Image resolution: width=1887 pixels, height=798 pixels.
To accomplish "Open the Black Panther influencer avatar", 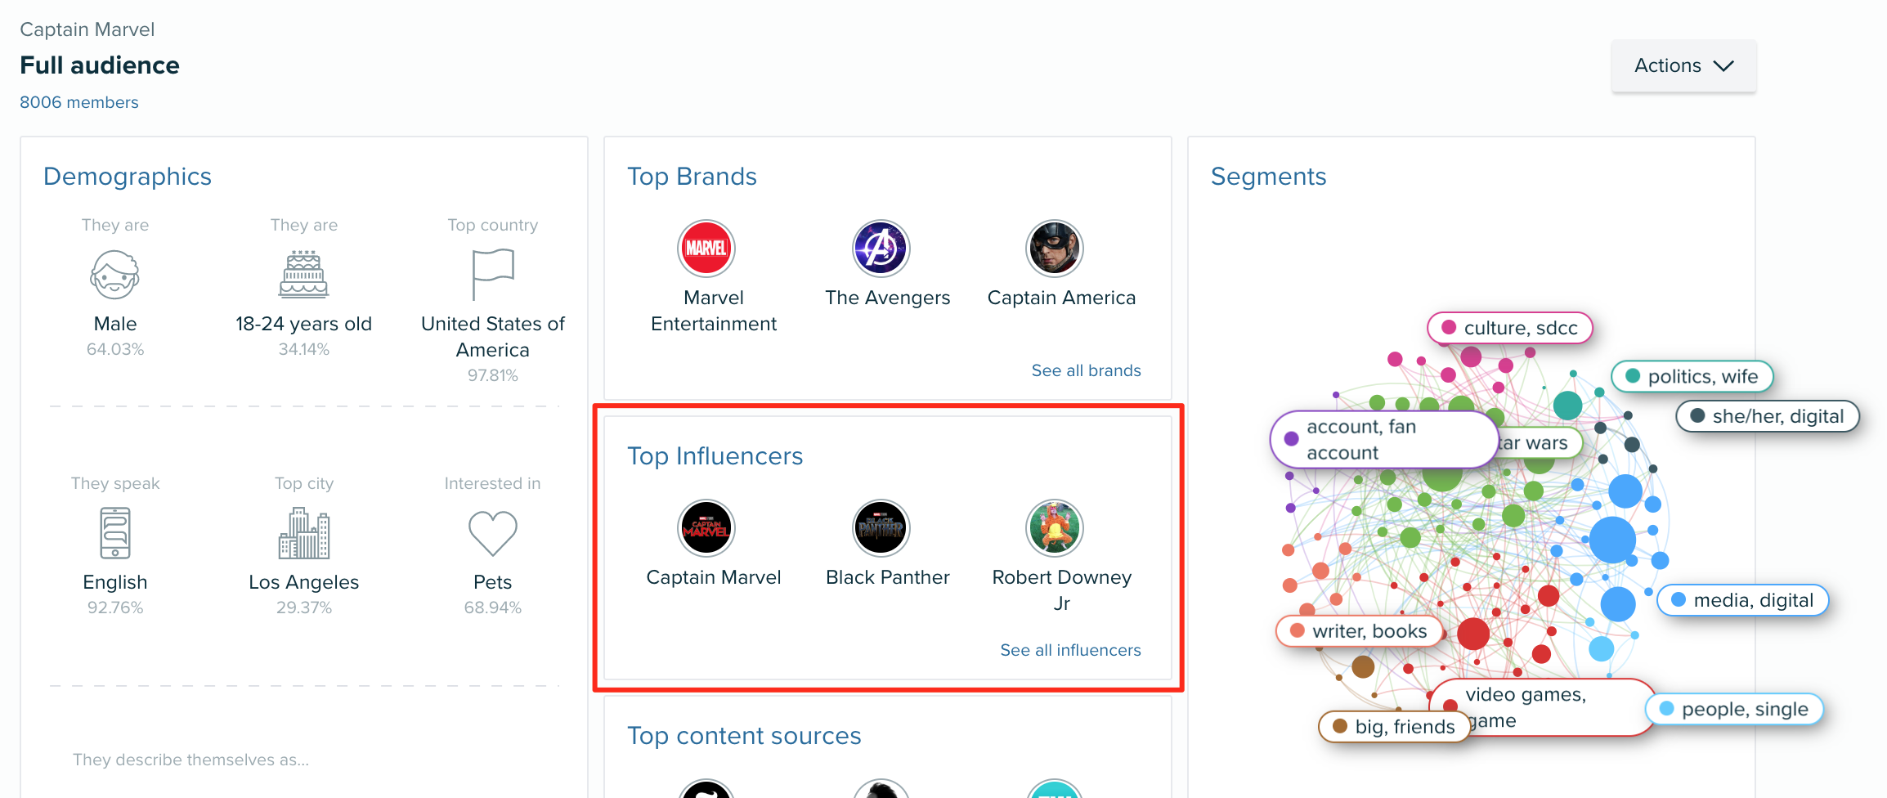I will point(881,528).
